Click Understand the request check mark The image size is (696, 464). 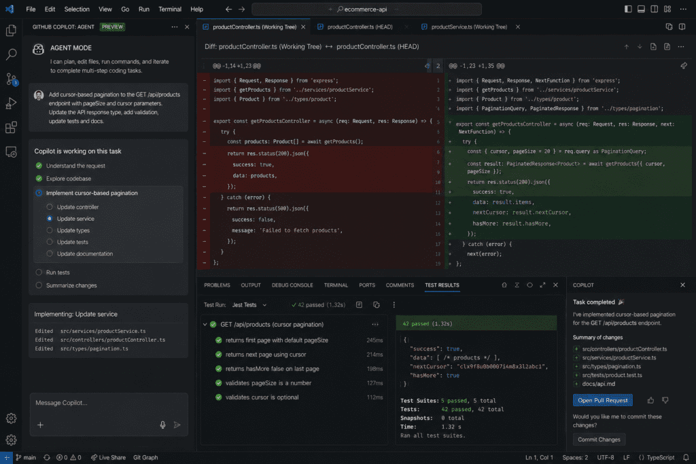[x=39, y=166]
